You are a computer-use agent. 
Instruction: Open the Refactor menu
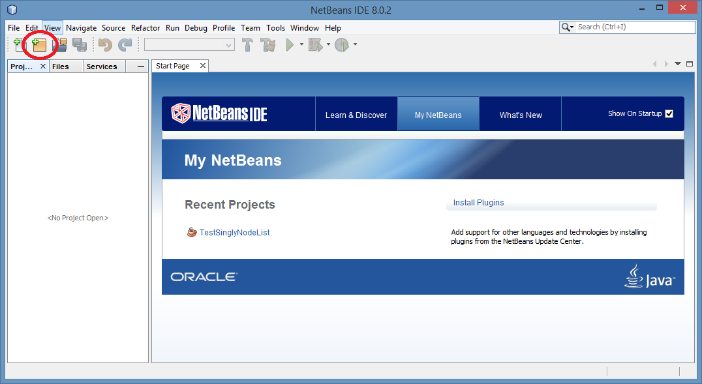[145, 28]
